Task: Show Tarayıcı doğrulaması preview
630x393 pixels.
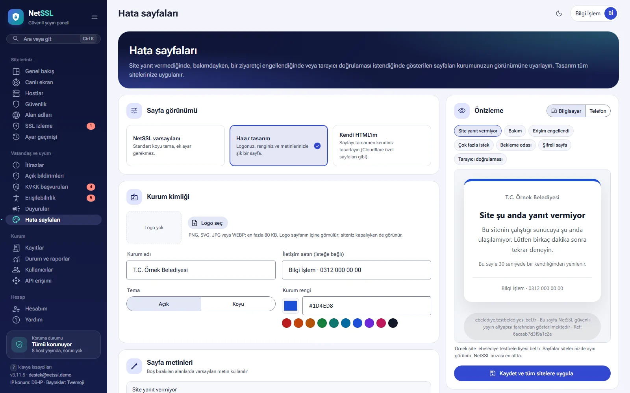Action: [480, 159]
